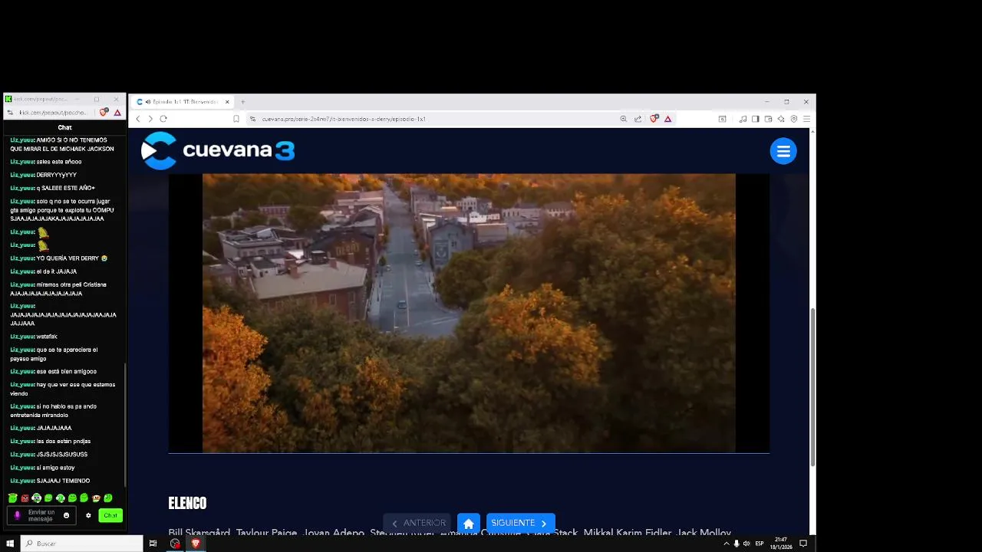Open the tab search icon in toolbar
The height and width of the screenshot is (552, 982).
pos(722,119)
